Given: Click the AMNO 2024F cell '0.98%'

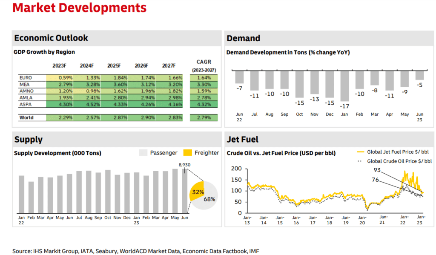Looking at the screenshot, I should (x=87, y=91).
